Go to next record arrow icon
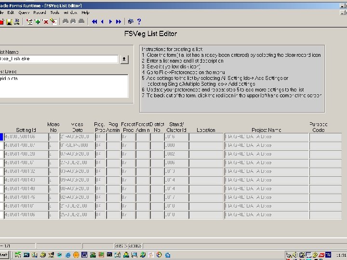 110,22
